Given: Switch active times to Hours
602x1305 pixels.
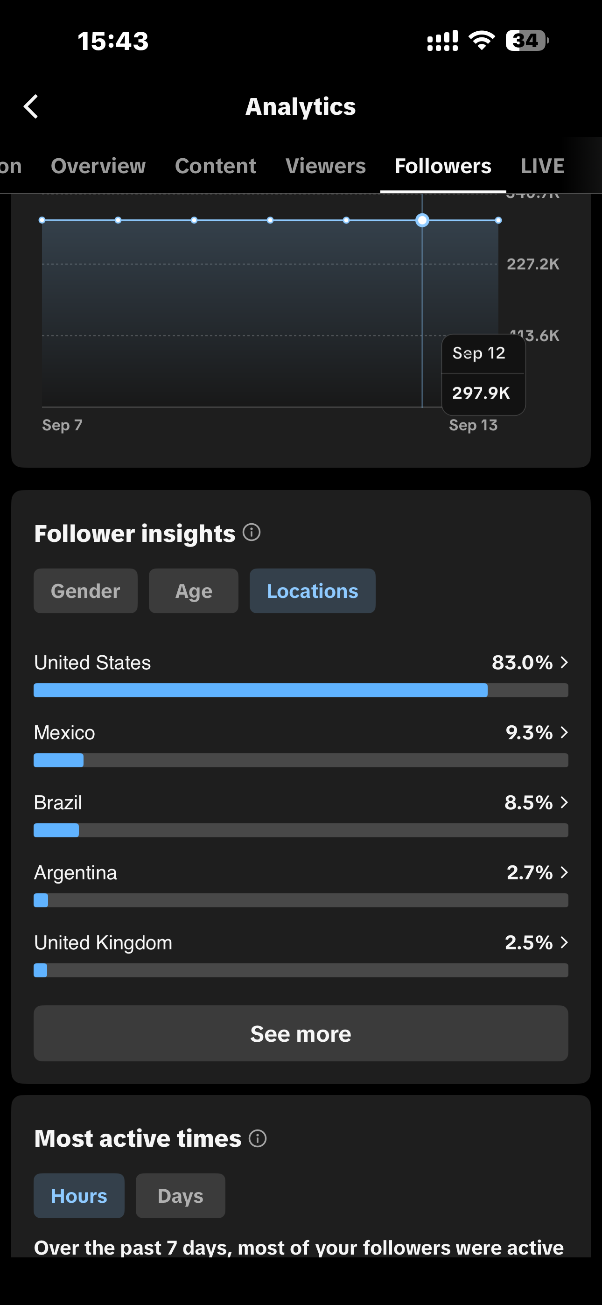Looking at the screenshot, I should click(x=79, y=1196).
